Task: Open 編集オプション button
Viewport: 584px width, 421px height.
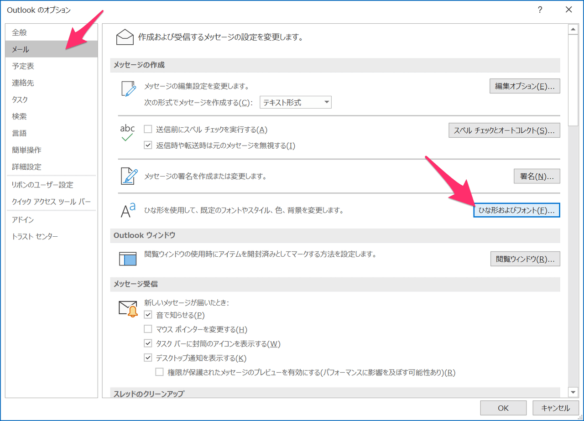Action: coord(525,86)
